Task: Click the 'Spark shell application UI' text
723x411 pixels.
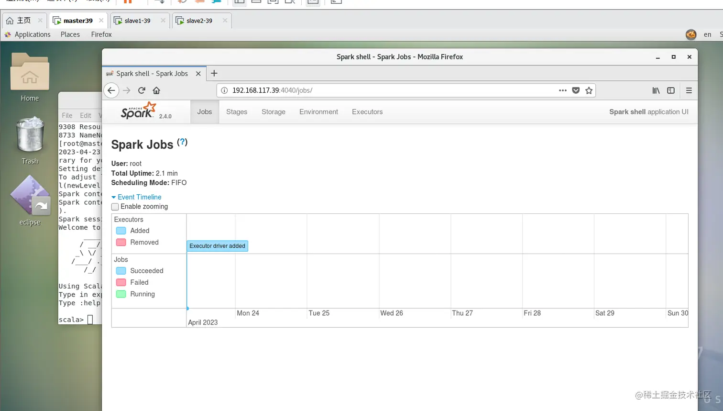Action: pyautogui.click(x=649, y=112)
